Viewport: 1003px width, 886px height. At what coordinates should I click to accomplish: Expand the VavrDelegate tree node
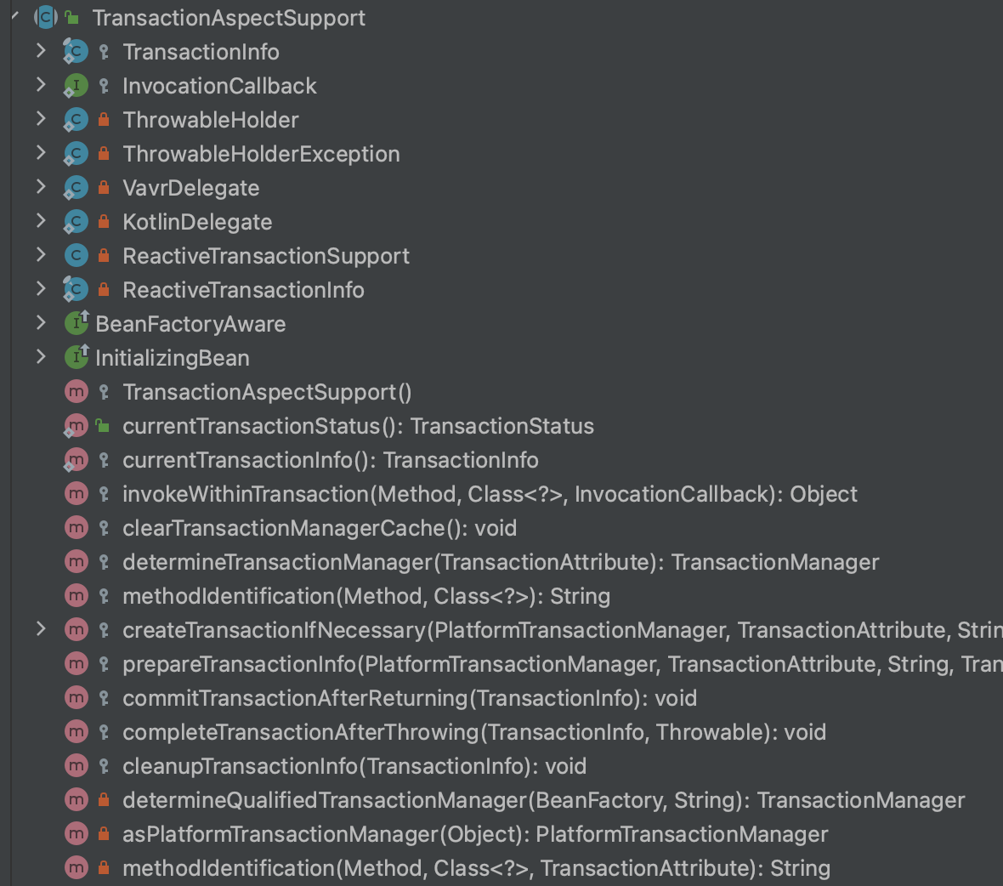[x=41, y=187]
